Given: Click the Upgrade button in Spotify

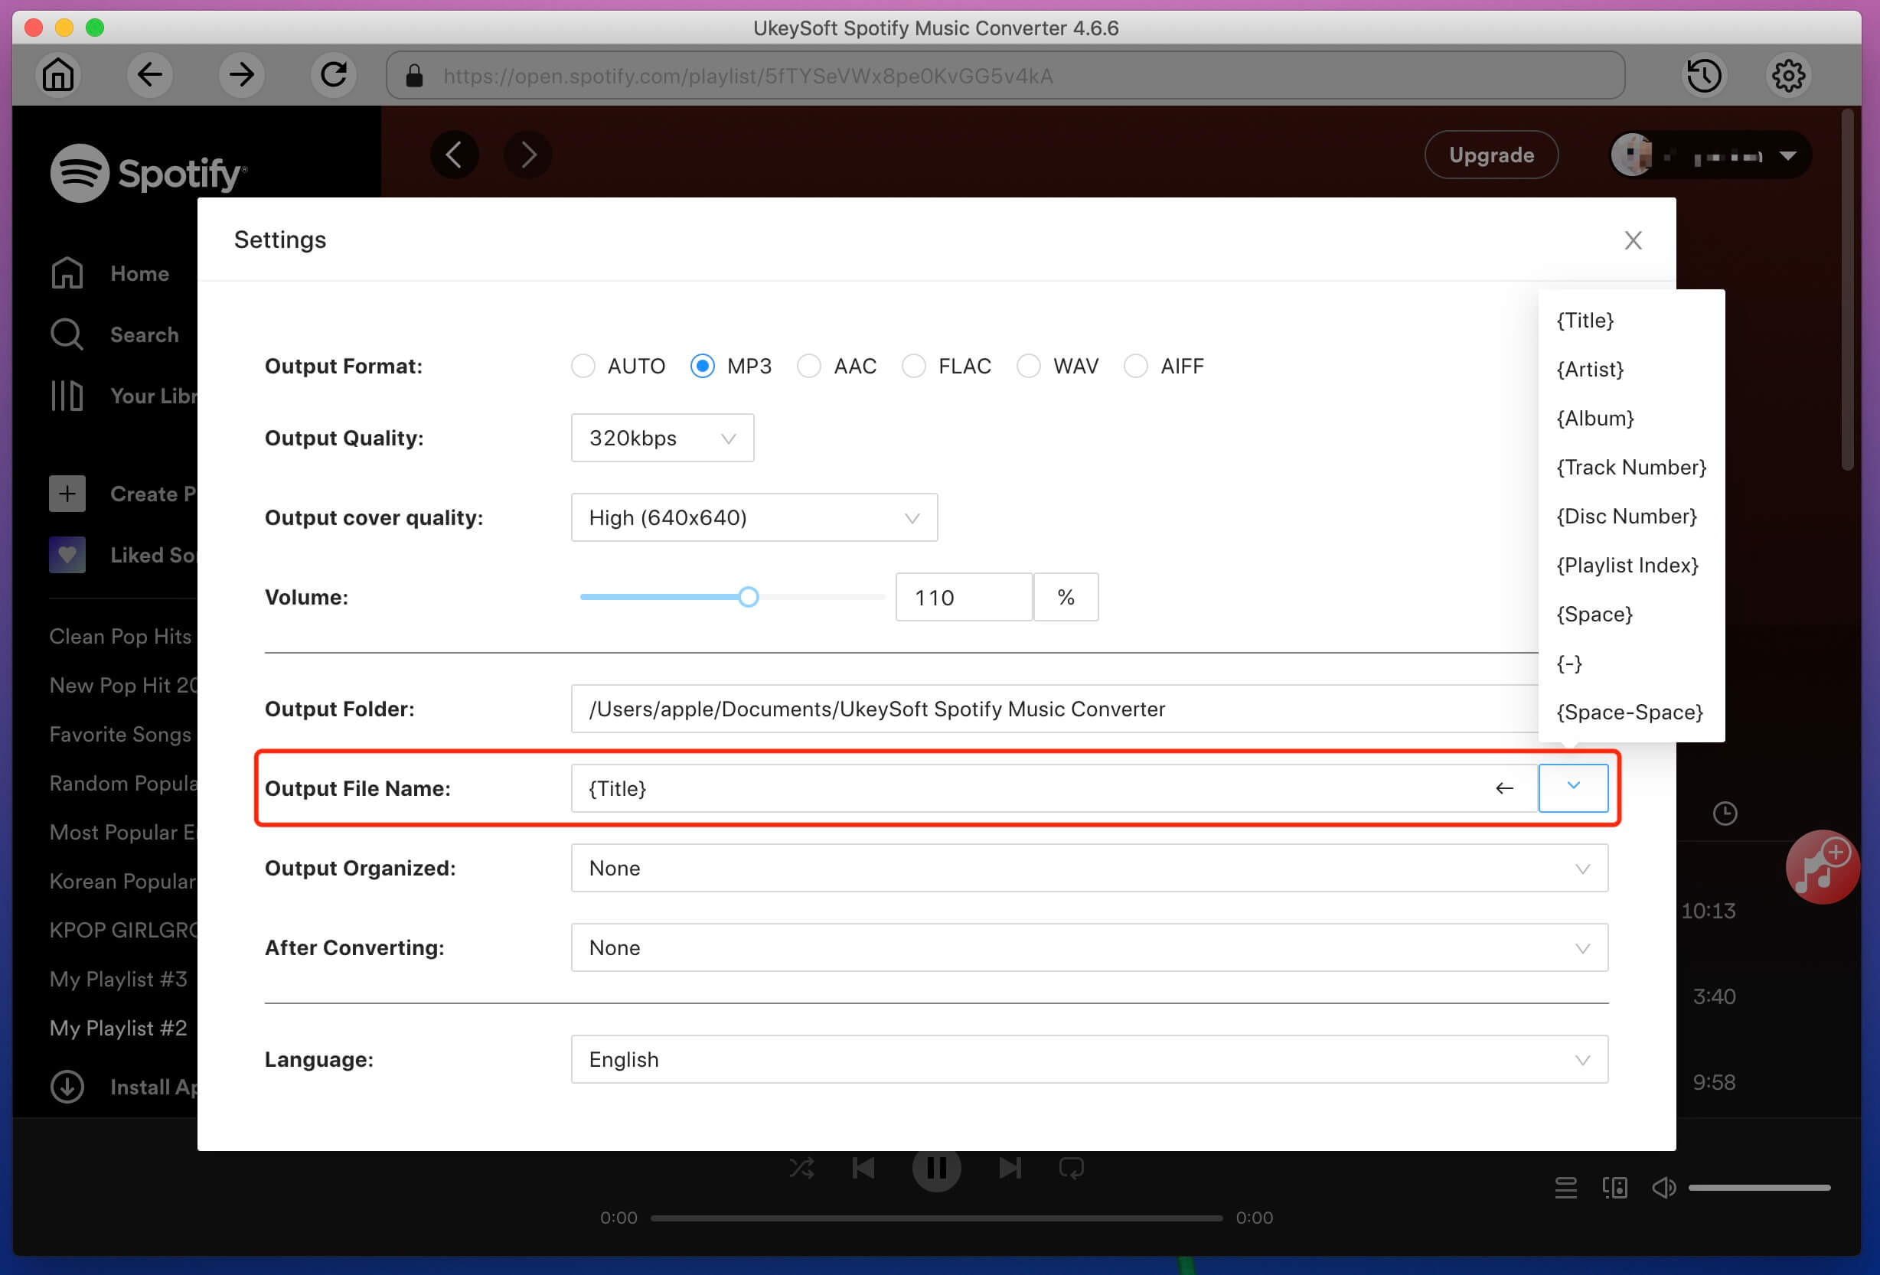Looking at the screenshot, I should [1491, 154].
